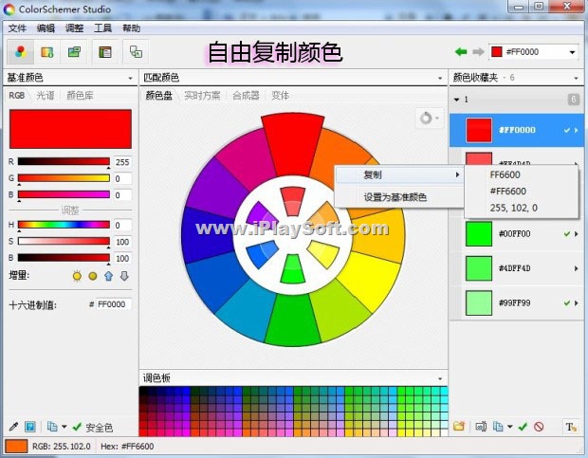The image size is (588, 458).
Task: Select the #99FF99 light green favorite swatch
Action: (x=479, y=302)
